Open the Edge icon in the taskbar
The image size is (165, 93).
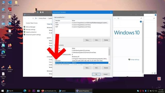tap(25, 91)
